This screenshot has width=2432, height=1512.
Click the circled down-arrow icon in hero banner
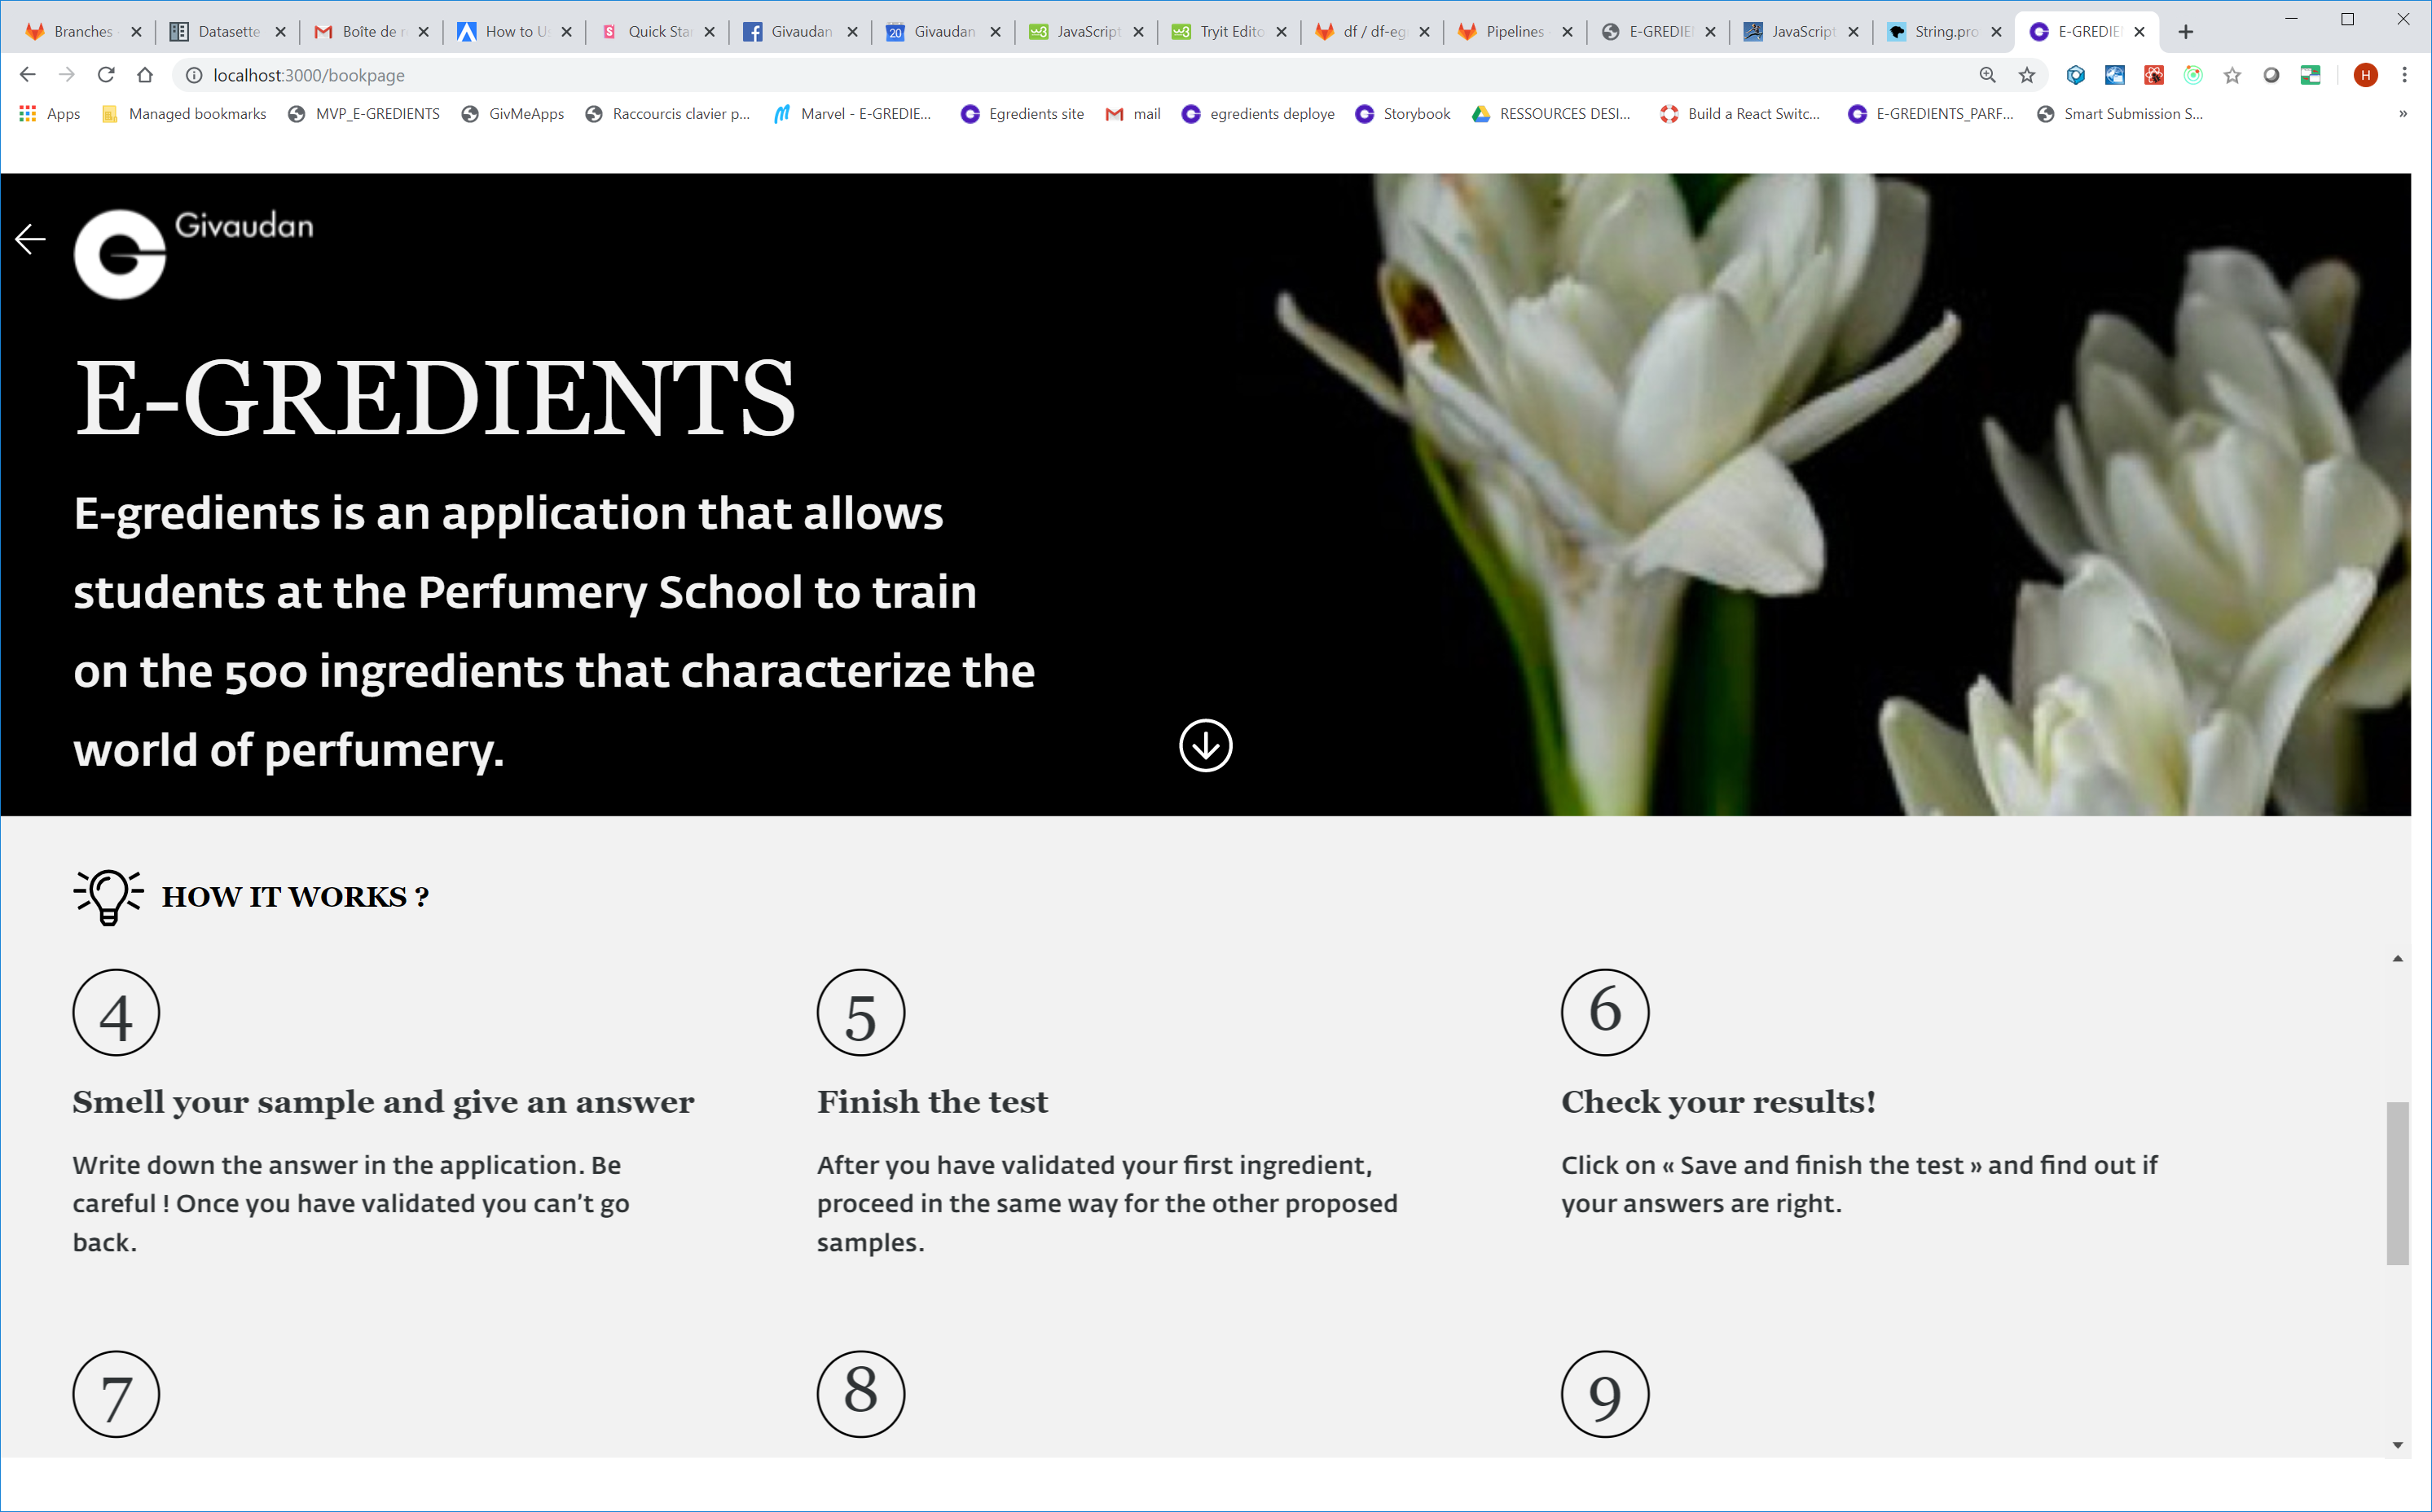[1205, 745]
